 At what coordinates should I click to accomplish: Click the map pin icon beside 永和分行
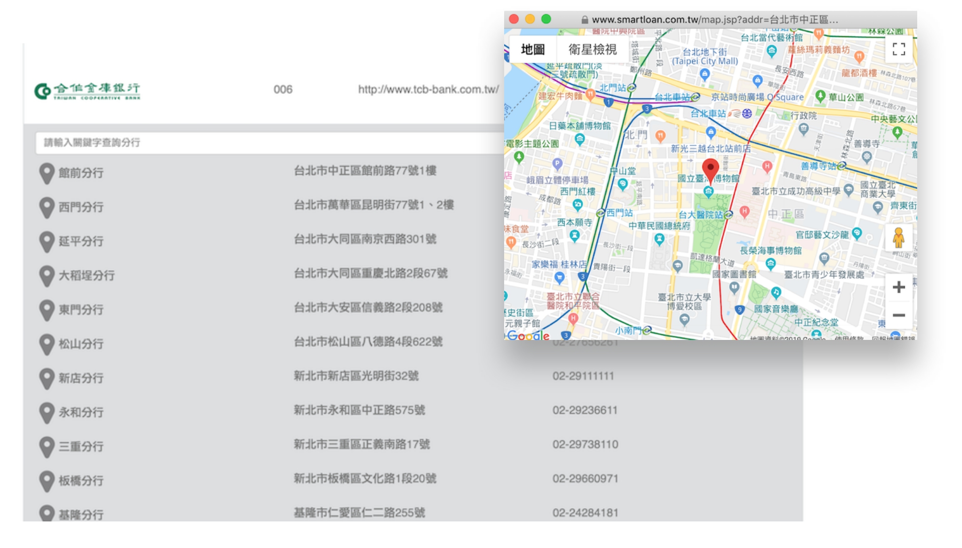coord(47,413)
